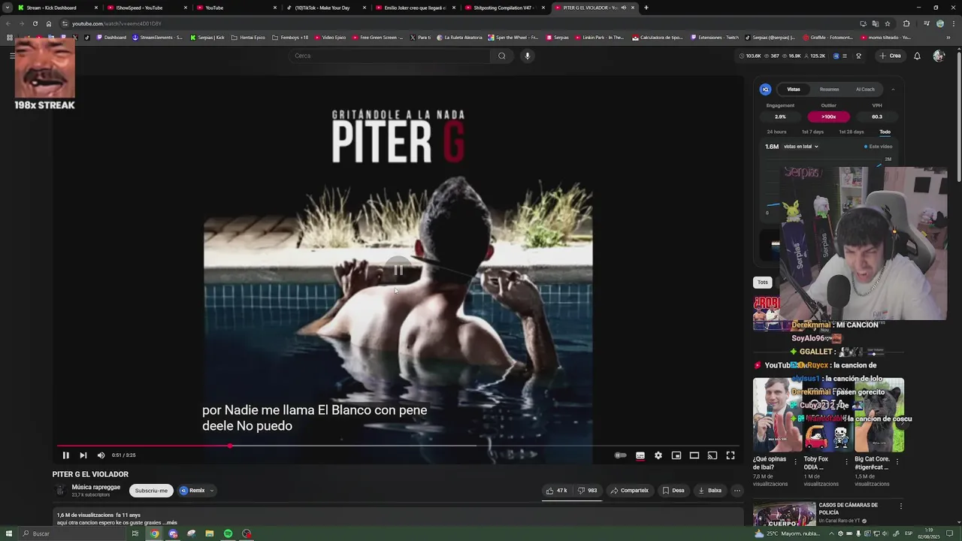
Task: Open the 'Spin the Wheel' bookmark
Action: [x=513, y=37]
